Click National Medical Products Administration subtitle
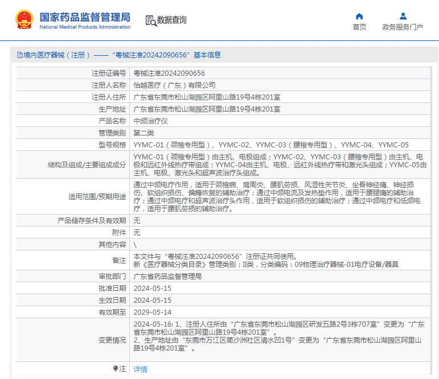439x379 pixels. [85, 27]
